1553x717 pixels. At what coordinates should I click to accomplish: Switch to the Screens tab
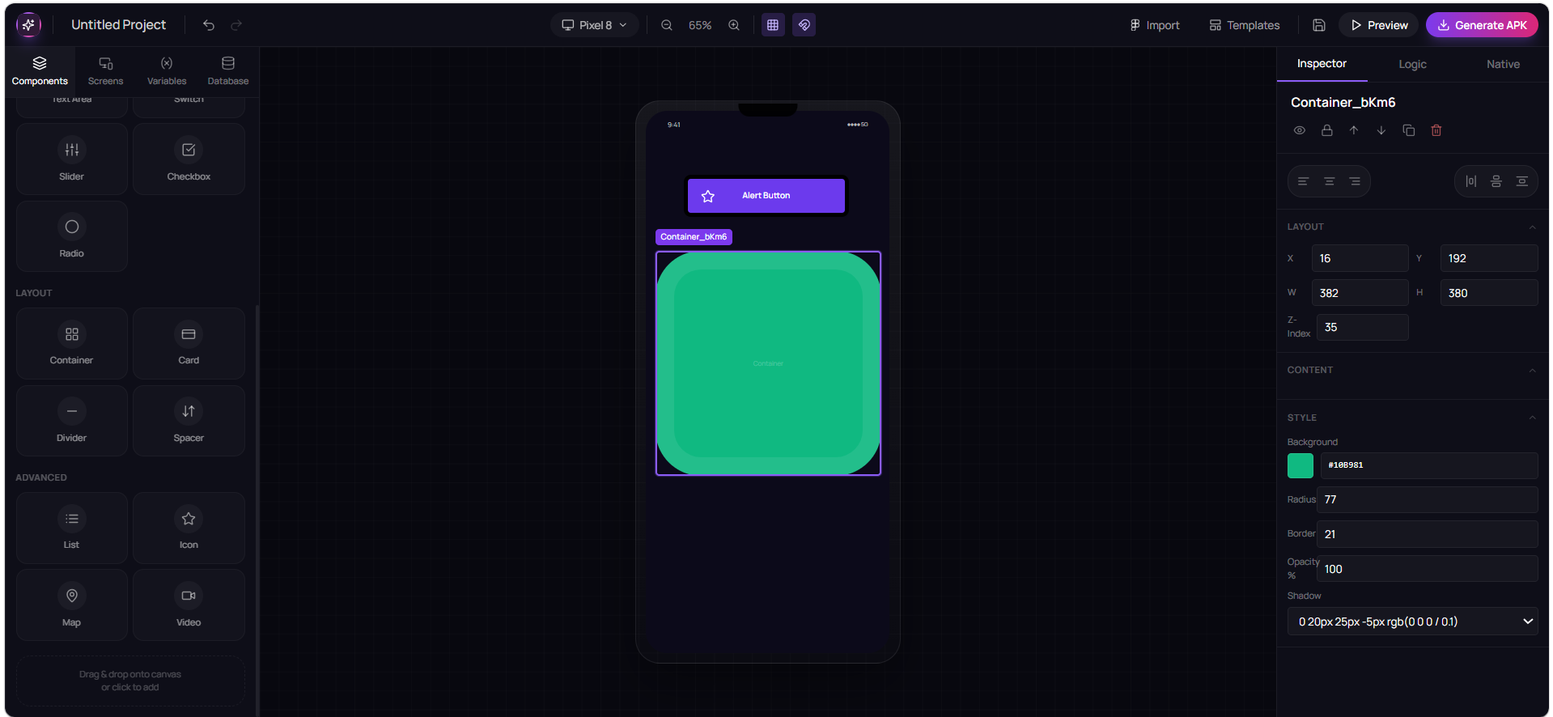point(106,70)
